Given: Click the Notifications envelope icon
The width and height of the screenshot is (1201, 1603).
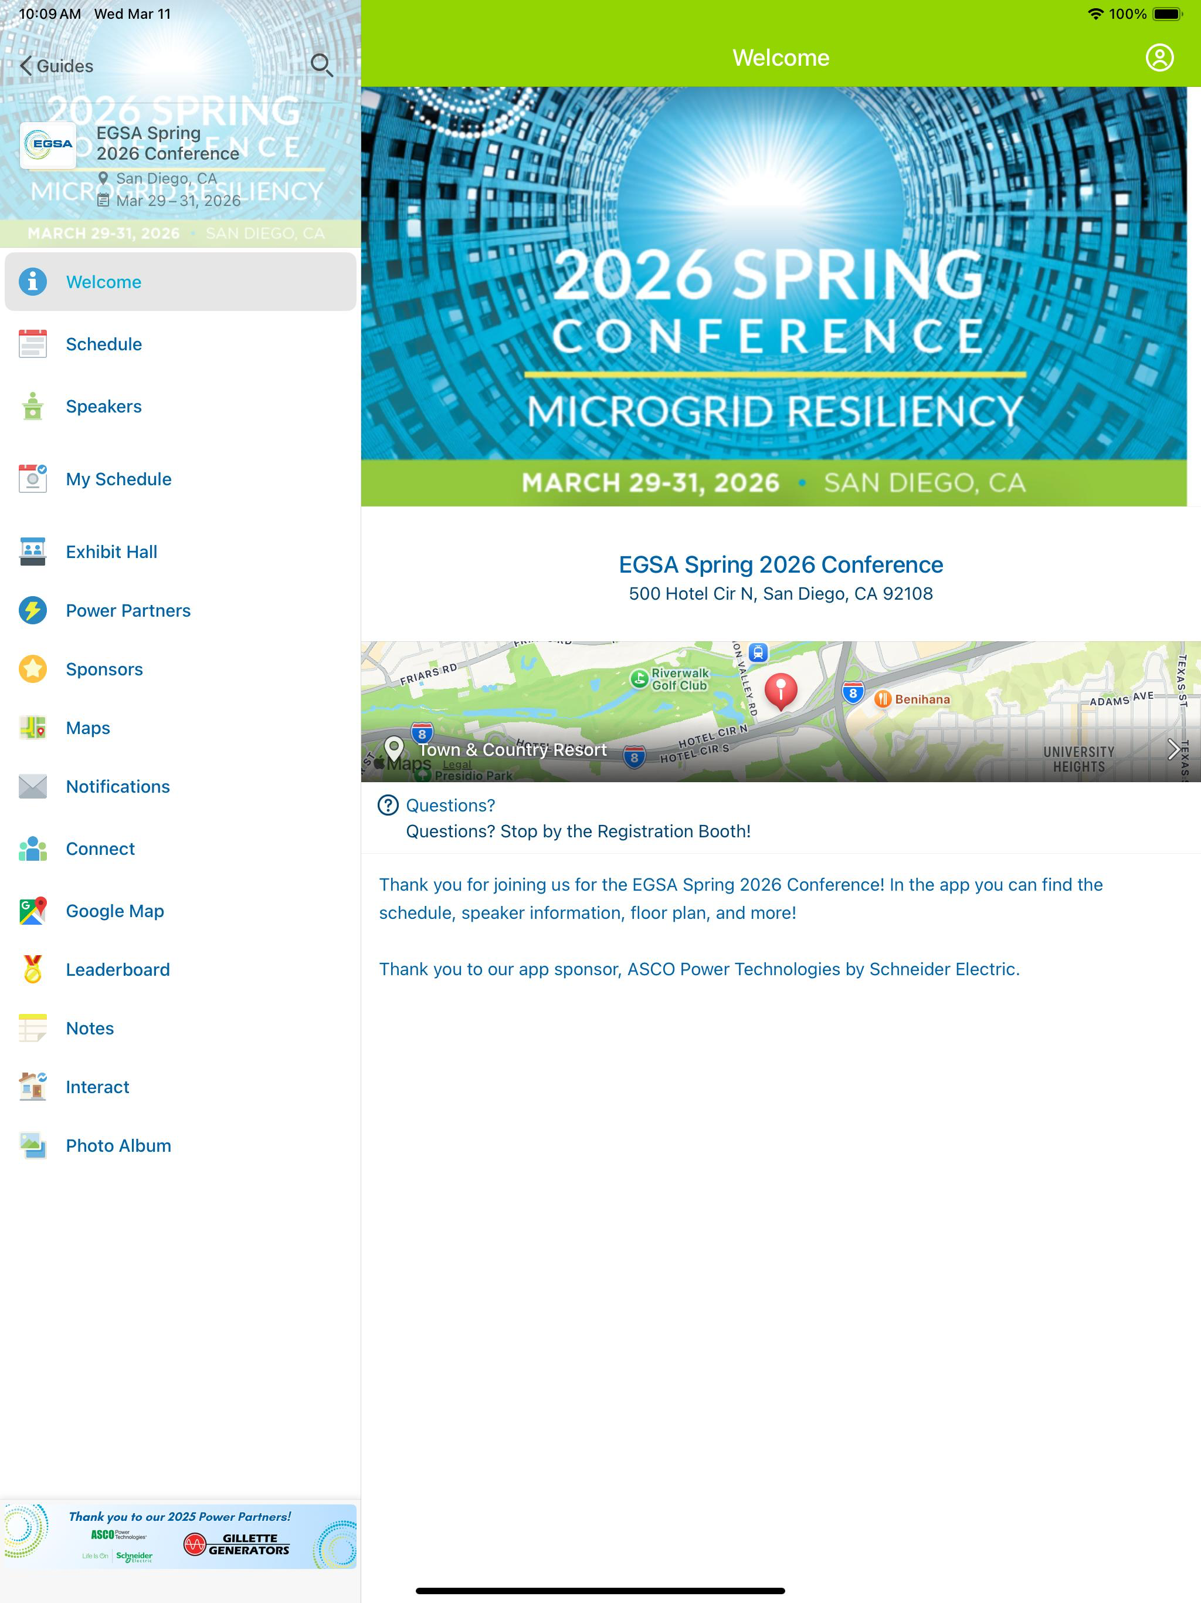Looking at the screenshot, I should (33, 786).
